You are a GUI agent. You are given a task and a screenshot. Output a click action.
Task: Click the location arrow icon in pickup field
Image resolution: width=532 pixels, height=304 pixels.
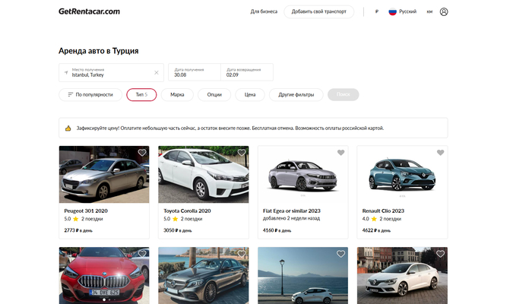tap(65, 72)
